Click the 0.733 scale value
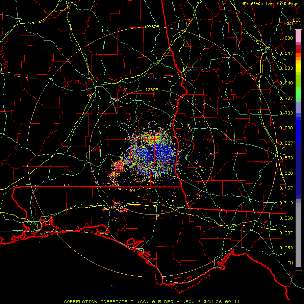 (286, 113)
